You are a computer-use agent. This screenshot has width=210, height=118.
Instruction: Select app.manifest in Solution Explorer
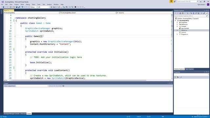coord(185,29)
